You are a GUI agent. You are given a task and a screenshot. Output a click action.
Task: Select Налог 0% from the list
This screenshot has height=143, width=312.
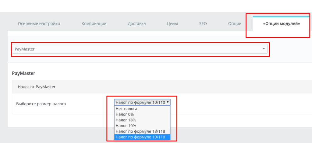click(125, 114)
